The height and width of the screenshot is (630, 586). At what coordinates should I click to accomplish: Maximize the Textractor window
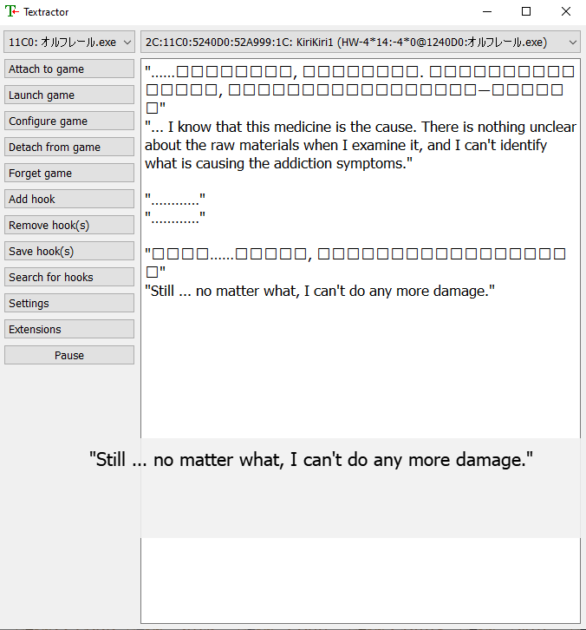click(x=526, y=11)
